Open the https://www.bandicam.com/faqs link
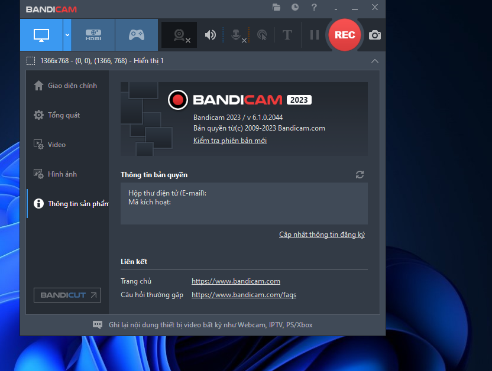 coord(244,295)
